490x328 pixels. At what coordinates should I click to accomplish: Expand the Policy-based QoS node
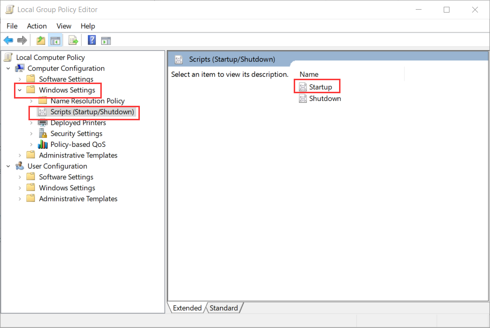(31, 144)
